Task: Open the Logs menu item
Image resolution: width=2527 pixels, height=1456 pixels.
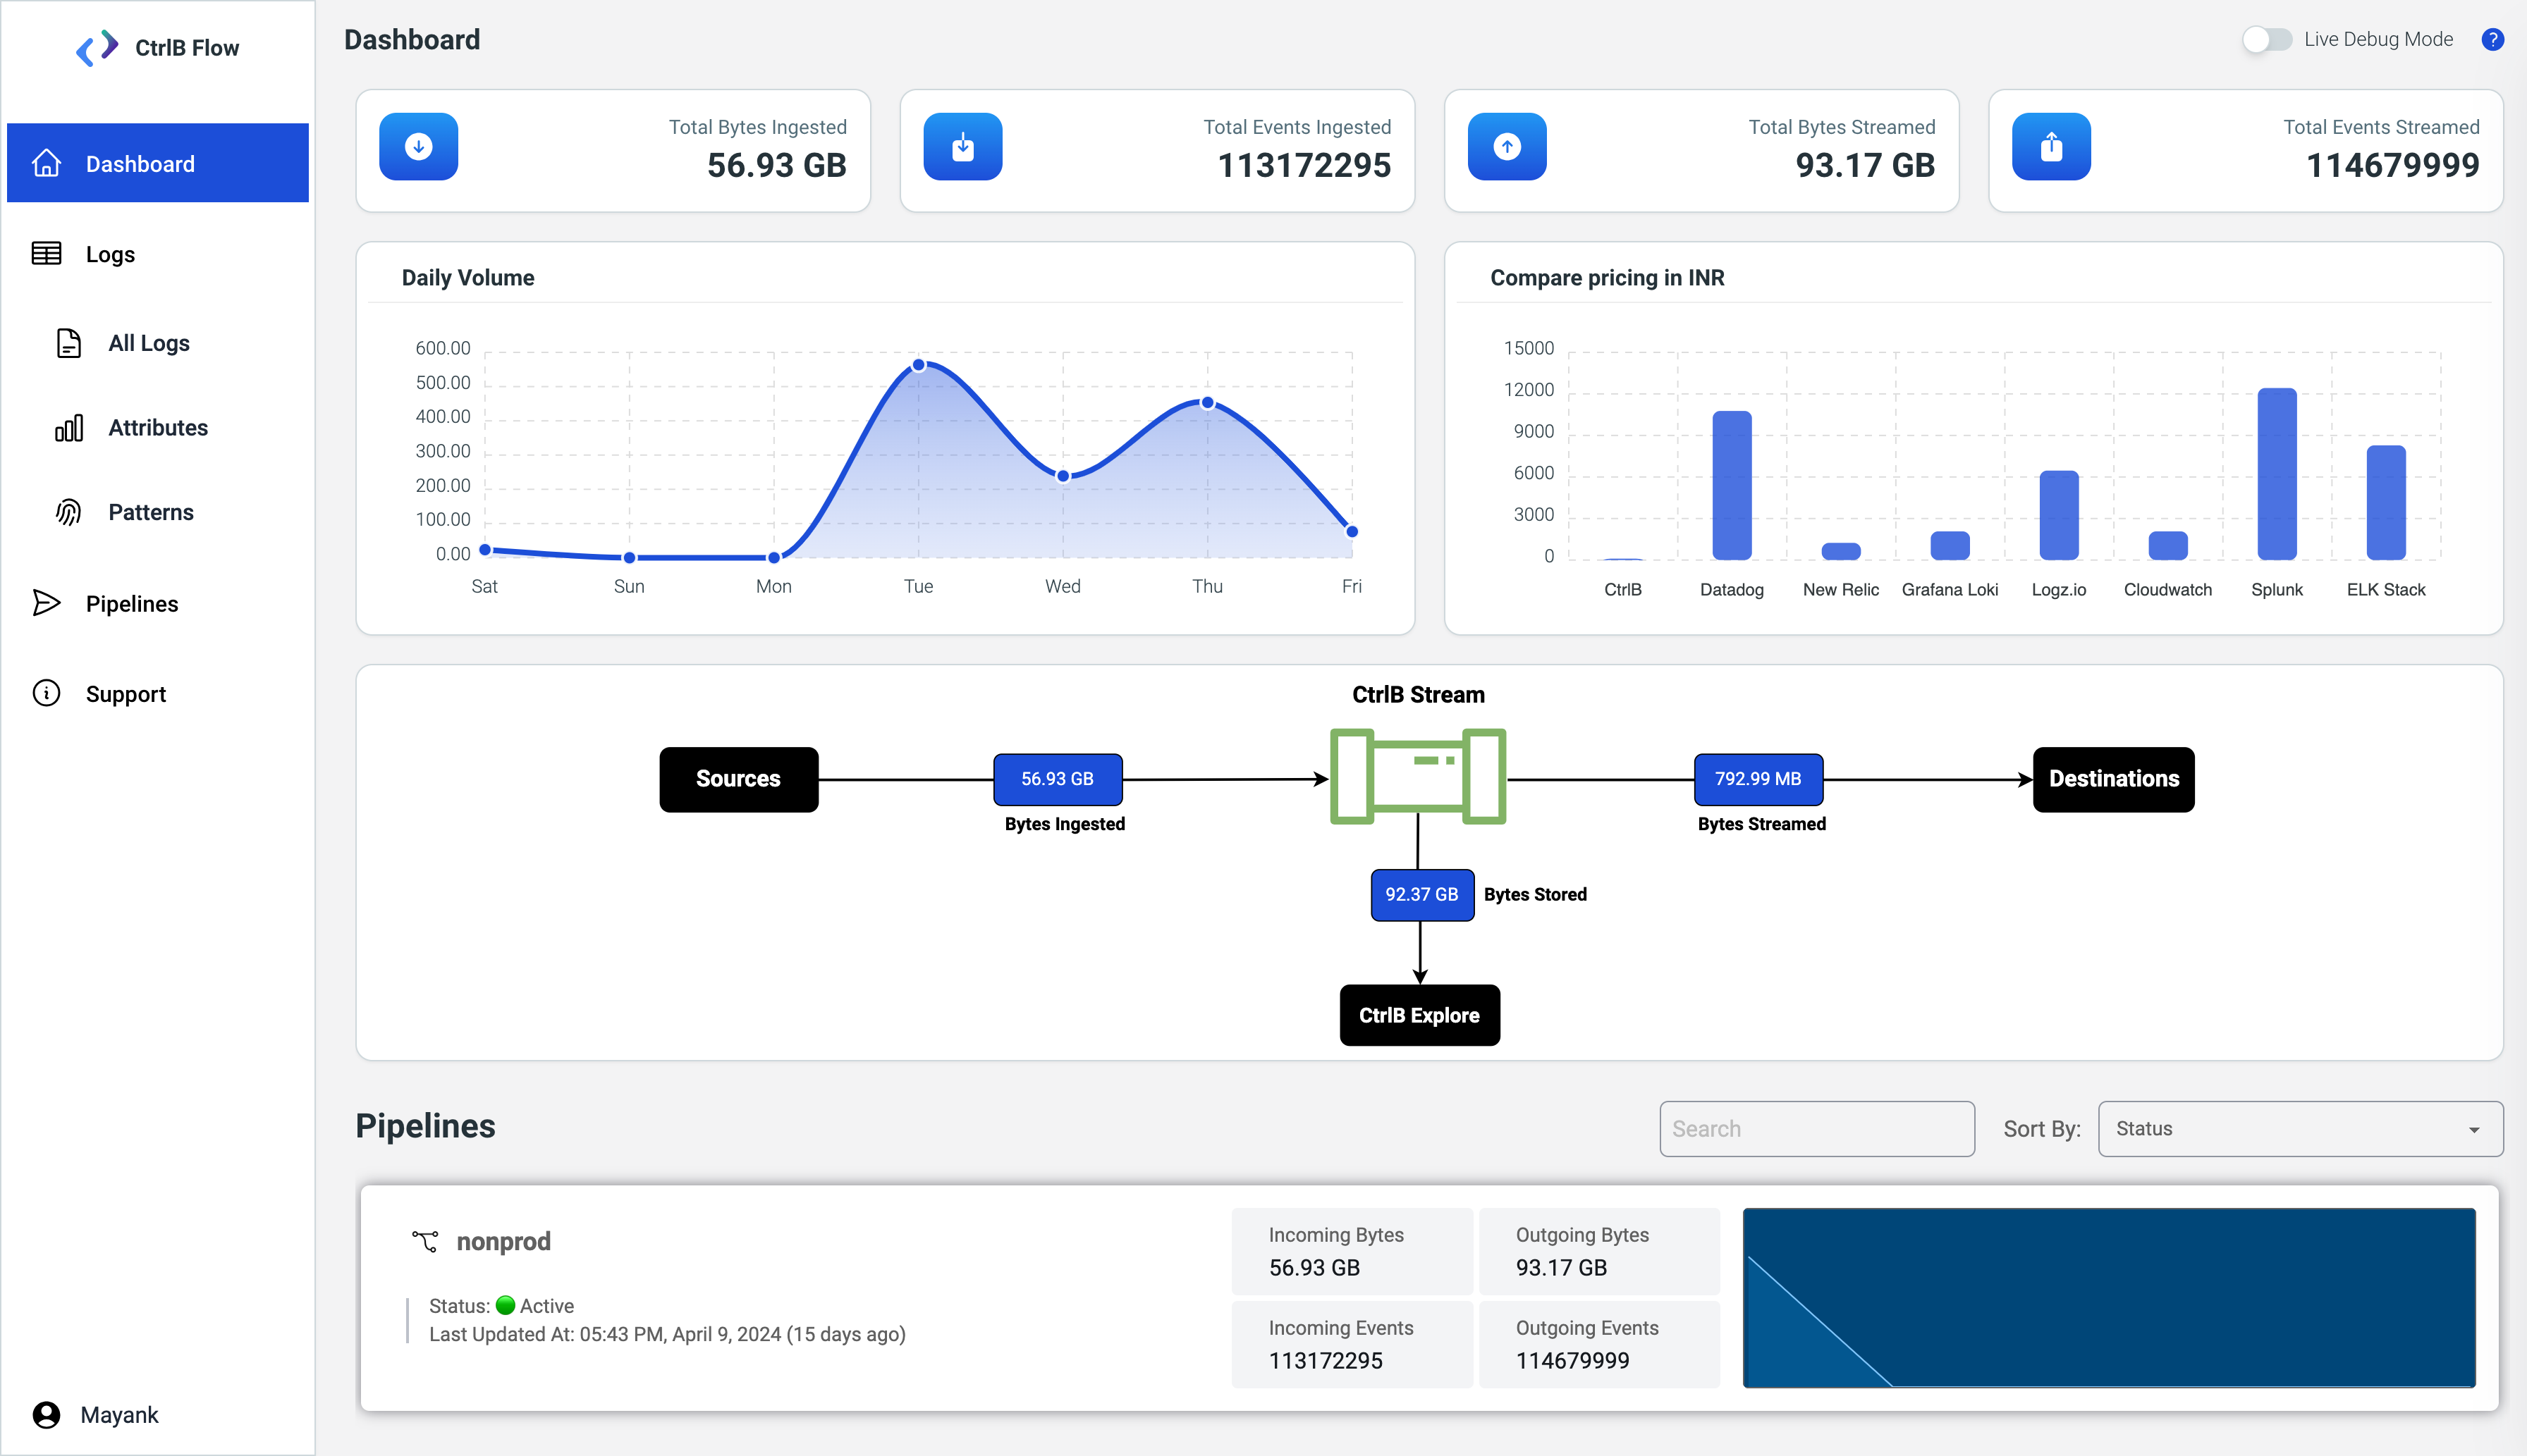Action: [158, 254]
